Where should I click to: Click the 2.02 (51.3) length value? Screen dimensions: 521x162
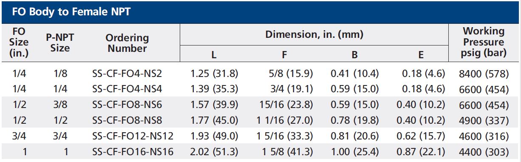(214, 152)
